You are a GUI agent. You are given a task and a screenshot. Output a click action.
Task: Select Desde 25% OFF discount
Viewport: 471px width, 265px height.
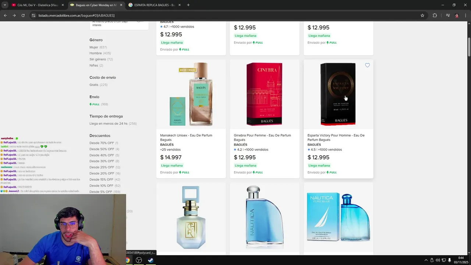[x=105, y=167]
